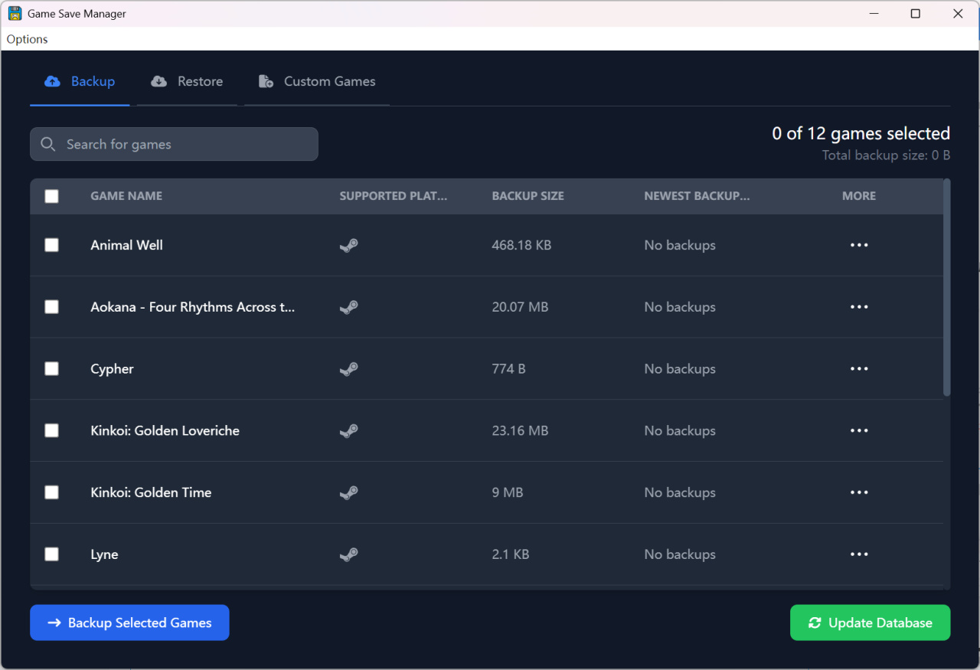Viewport: 980px width, 670px height.
Task: Open more options for Kinkoi: Golden Time
Action: (859, 493)
